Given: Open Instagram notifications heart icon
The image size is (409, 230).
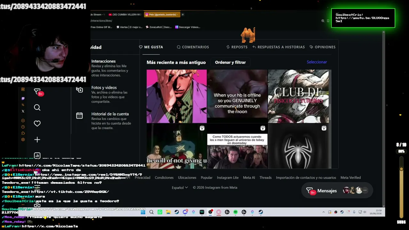Looking at the screenshot, I should click(x=37, y=124).
